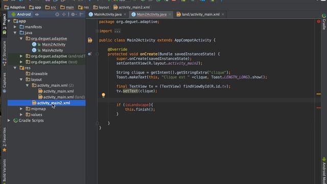Image resolution: width=327 pixels, height=184 pixels.
Task: Click the @Override annotation
Action: coord(118,50)
